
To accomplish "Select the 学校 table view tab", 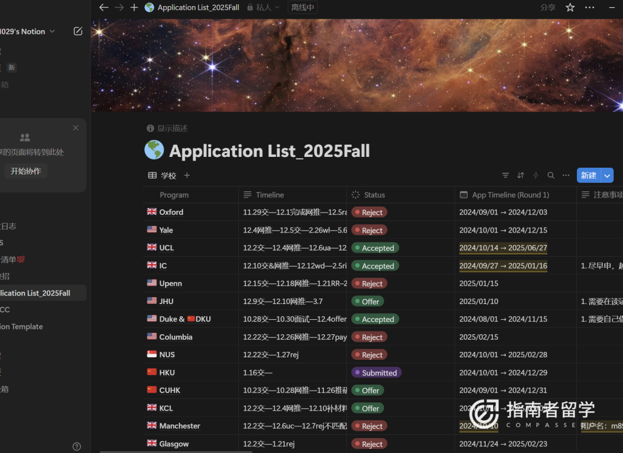I will click(x=163, y=176).
